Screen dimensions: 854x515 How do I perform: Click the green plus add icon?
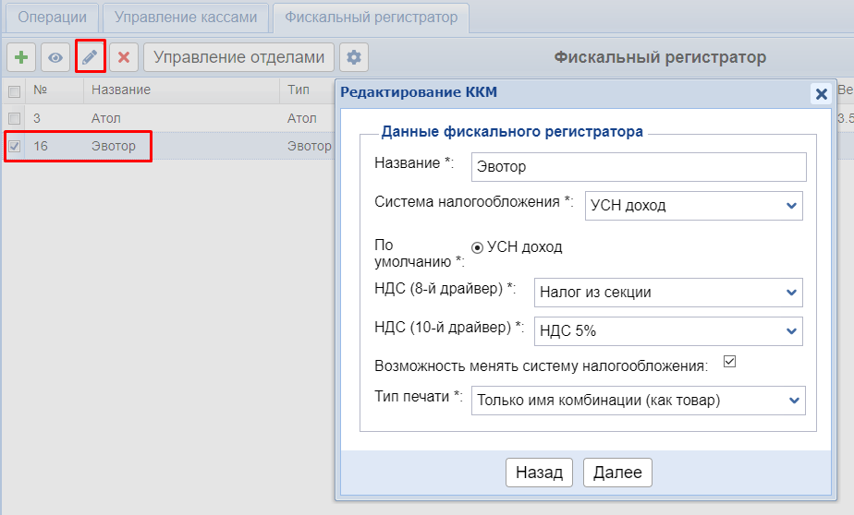coord(21,57)
